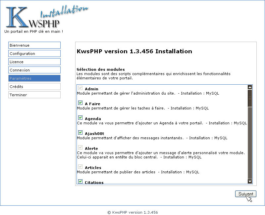
Task: Click the 'Agenda' module name
Action: [x=93, y=119]
